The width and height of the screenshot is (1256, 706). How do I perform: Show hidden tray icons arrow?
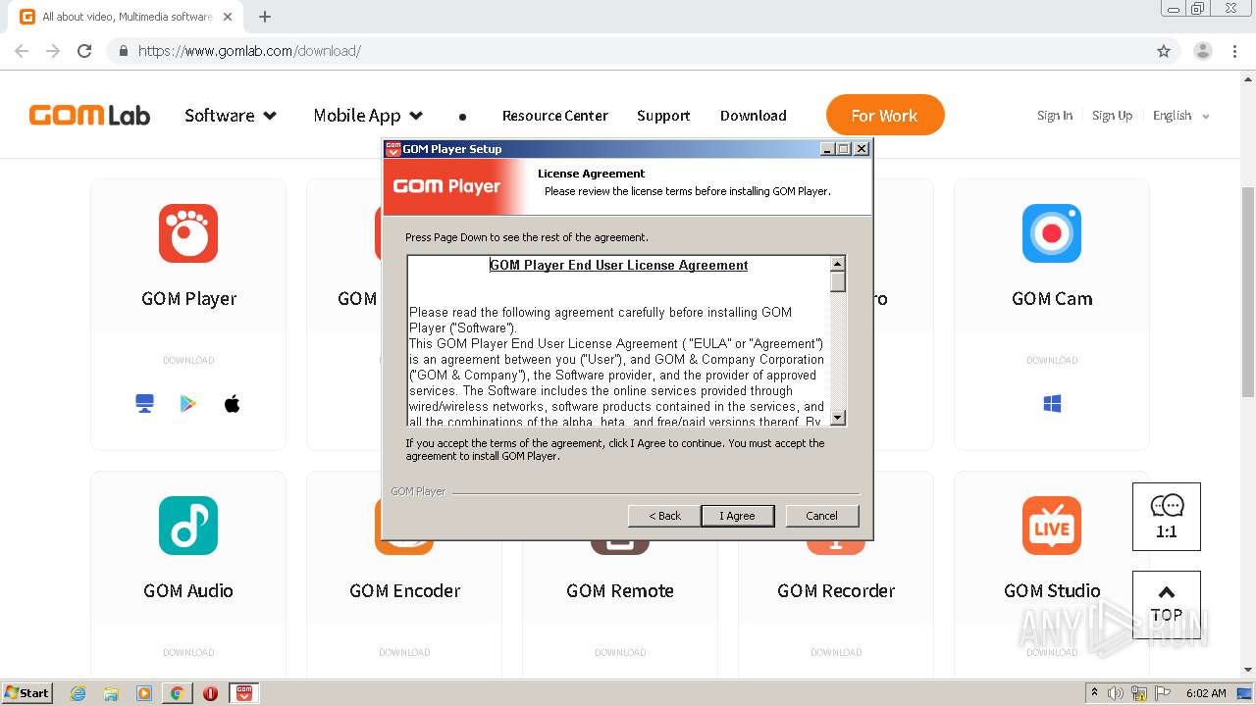tap(1094, 693)
